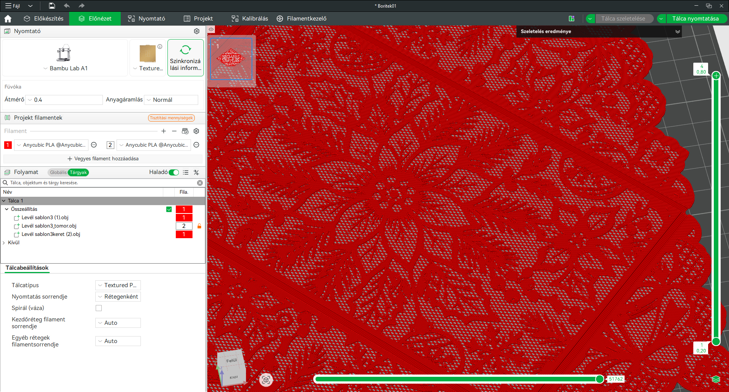Collapse the Tálca 1 tree node
Image resolution: width=729 pixels, height=392 pixels.
4,201
